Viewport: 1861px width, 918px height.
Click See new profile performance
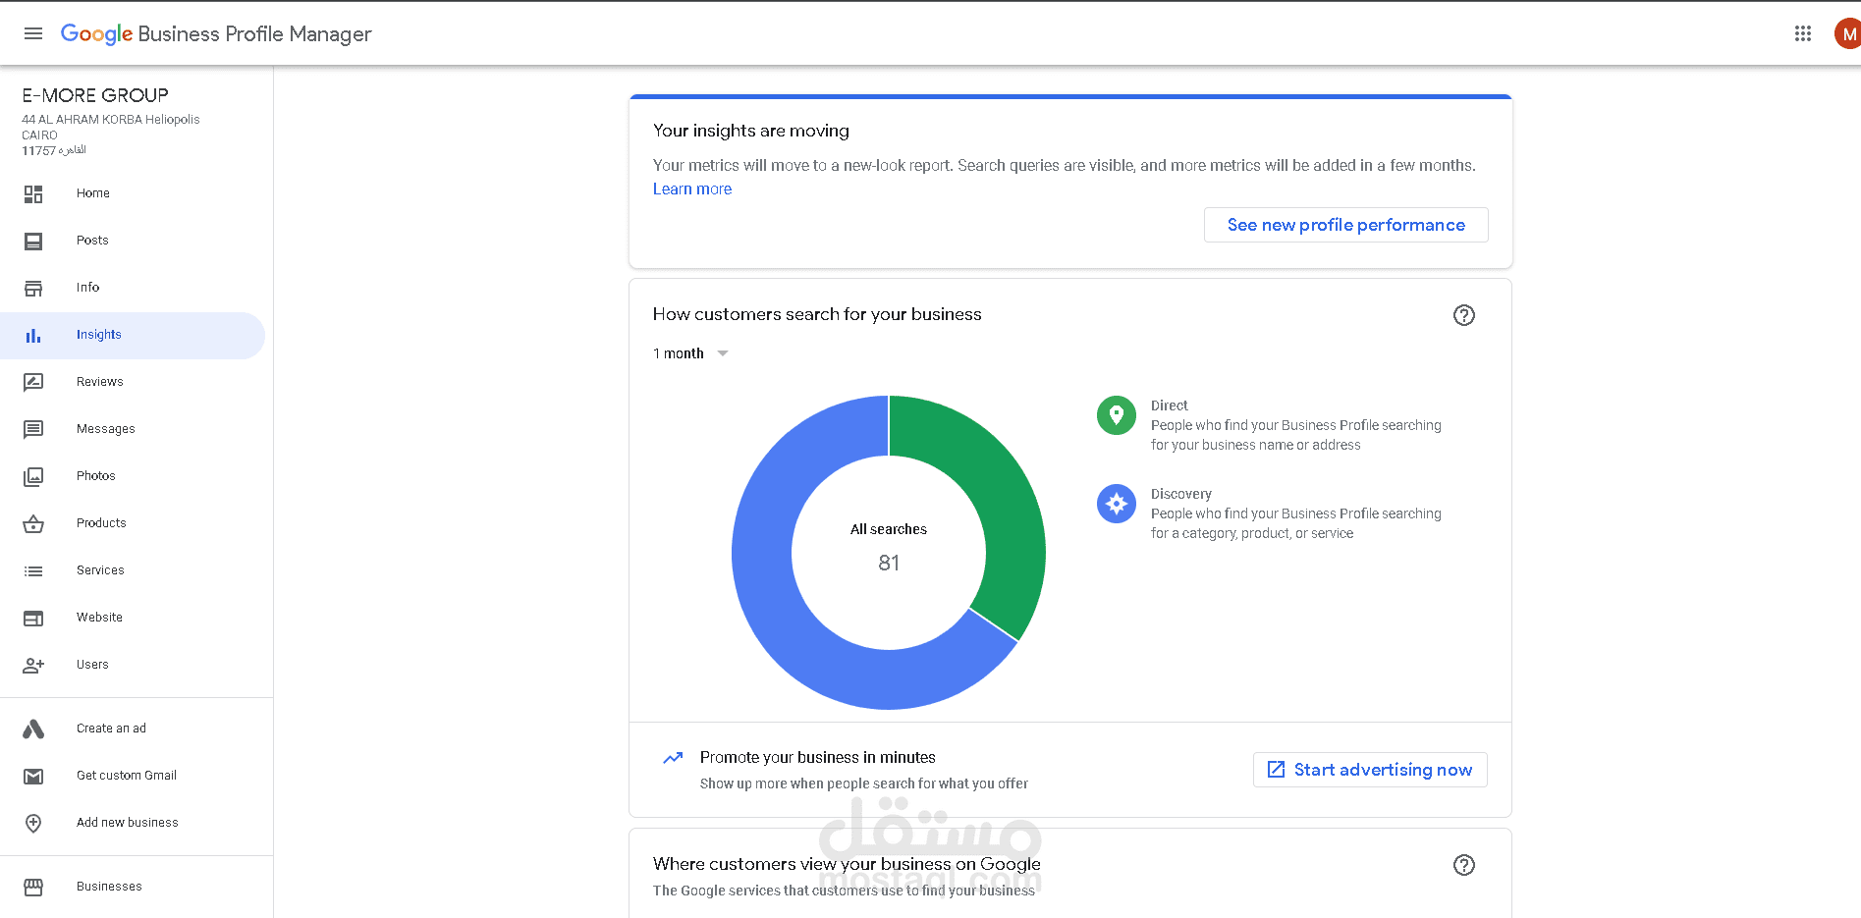[x=1345, y=225]
